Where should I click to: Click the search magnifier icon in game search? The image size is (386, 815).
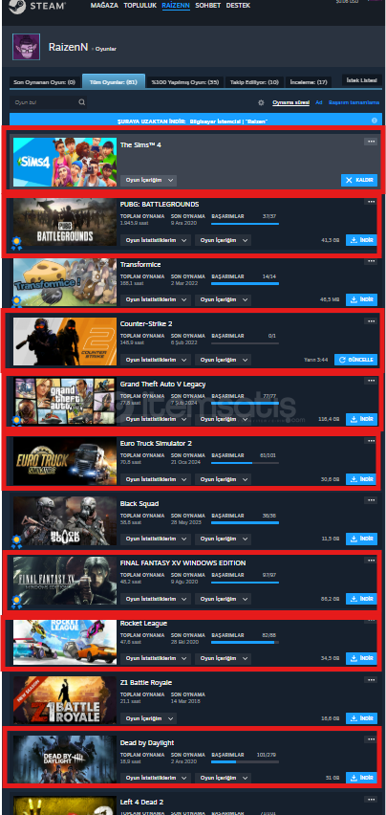(x=81, y=102)
